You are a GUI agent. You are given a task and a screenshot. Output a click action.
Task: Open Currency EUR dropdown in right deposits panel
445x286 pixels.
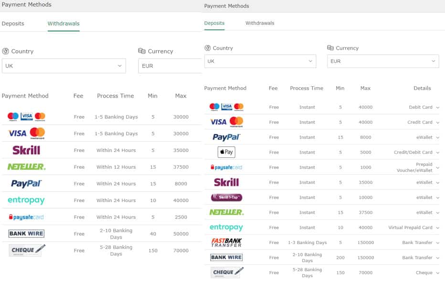coord(383,61)
